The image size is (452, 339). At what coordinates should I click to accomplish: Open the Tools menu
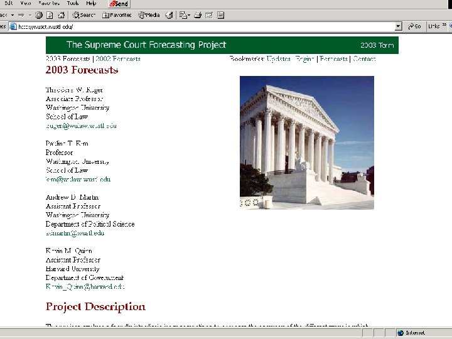pos(73,3)
